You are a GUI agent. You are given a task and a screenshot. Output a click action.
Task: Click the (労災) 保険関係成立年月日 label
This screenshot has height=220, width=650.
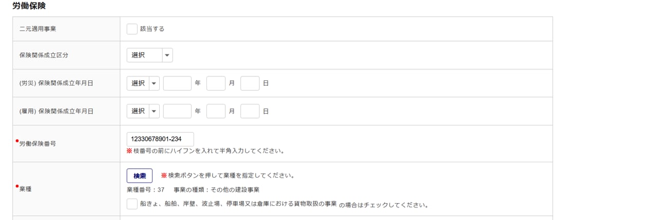click(x=56, y=83)
